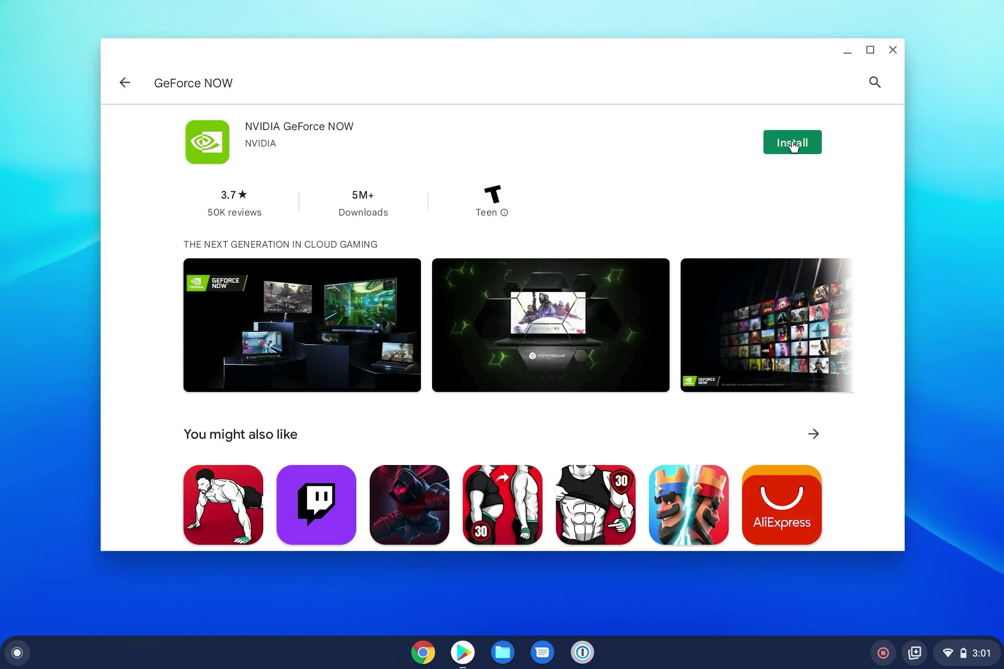This screenshot has width=1004, height=669.
Task: Open the launcher button on the shelf
Action: [17, 653]
